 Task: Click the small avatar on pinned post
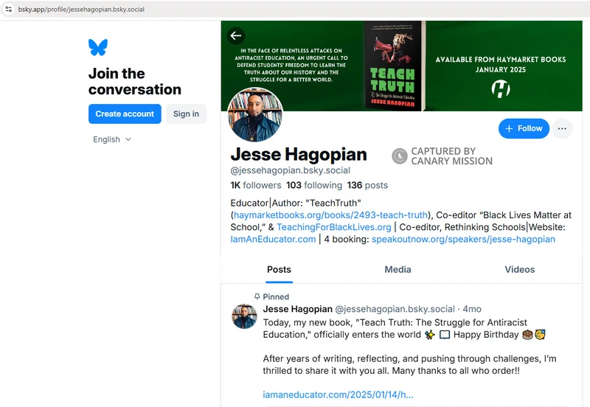[244, 316]
